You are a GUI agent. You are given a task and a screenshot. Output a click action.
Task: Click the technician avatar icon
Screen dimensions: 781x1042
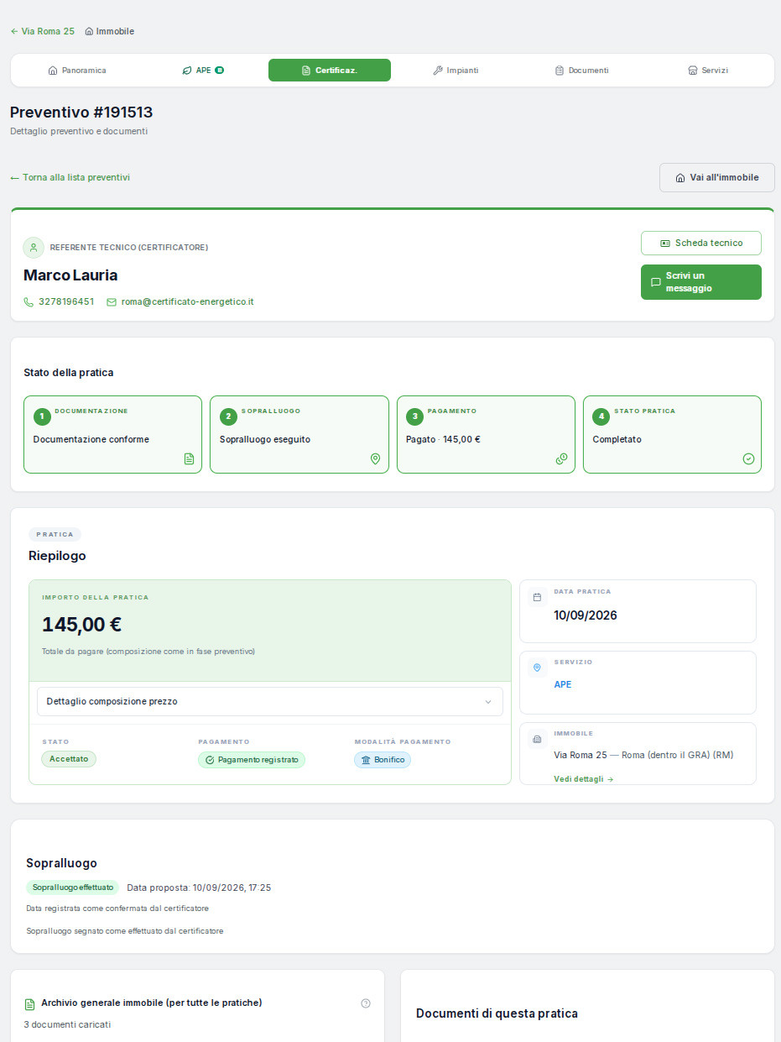[x=34, y=248]
